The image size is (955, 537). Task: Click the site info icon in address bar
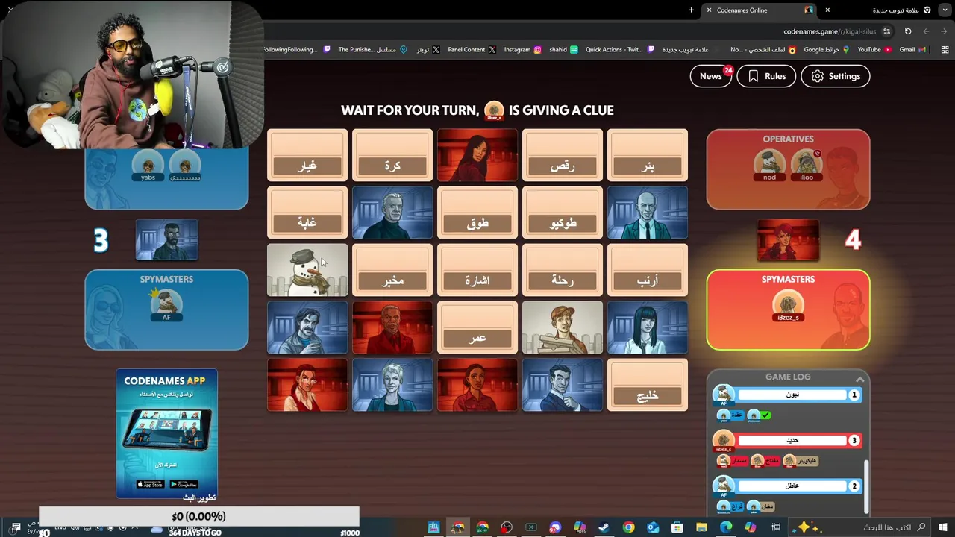886,31
